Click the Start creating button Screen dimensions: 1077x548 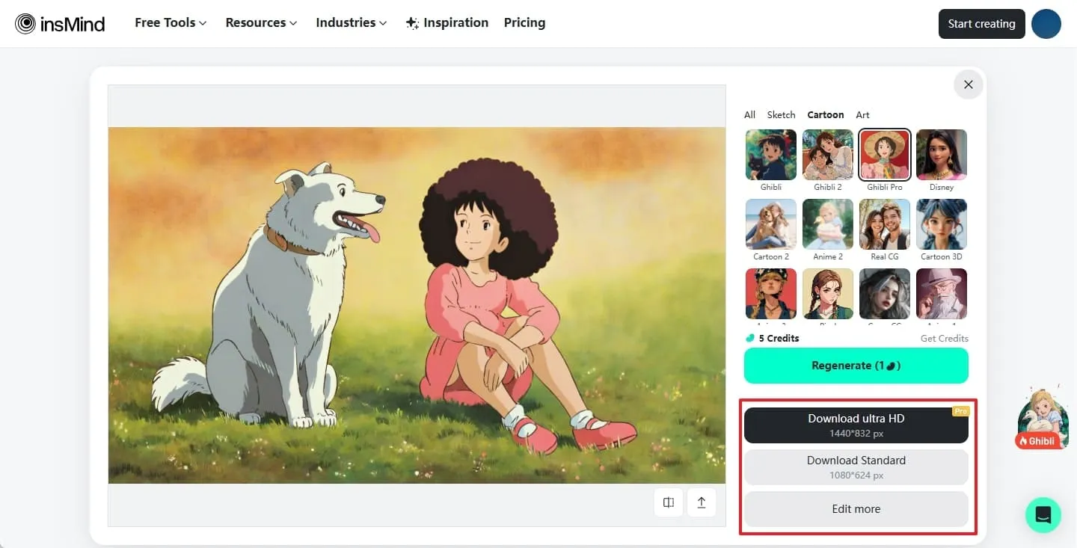[982, 24]
